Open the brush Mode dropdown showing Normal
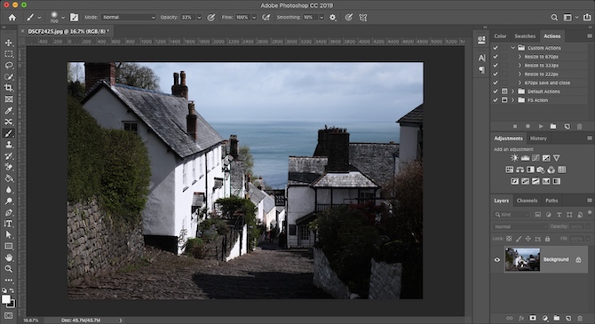Viewport: 595px width, 324px height. (129, 17)
